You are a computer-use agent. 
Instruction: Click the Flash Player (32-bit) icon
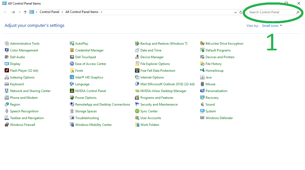pos(7,71)
